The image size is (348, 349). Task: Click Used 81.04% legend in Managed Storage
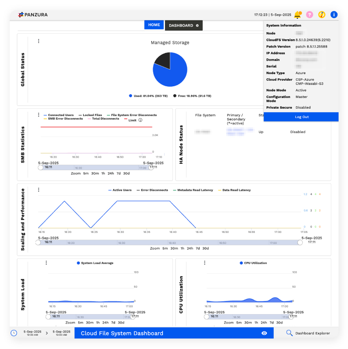pos(148,96)
